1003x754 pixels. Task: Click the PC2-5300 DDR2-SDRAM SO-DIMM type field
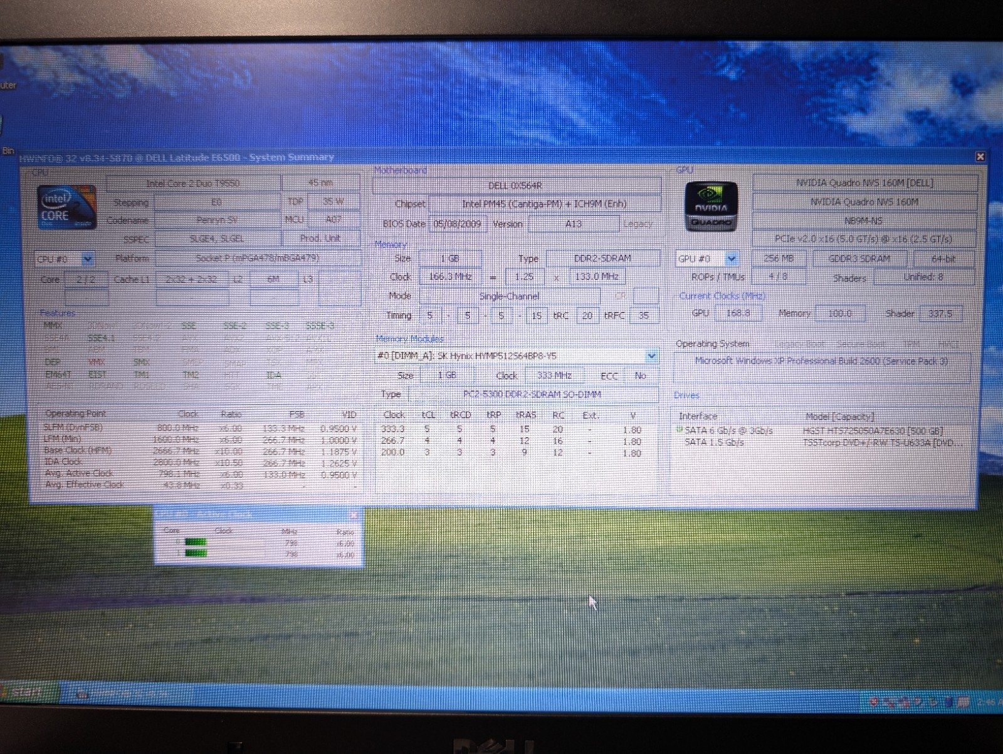pos(532,395)
